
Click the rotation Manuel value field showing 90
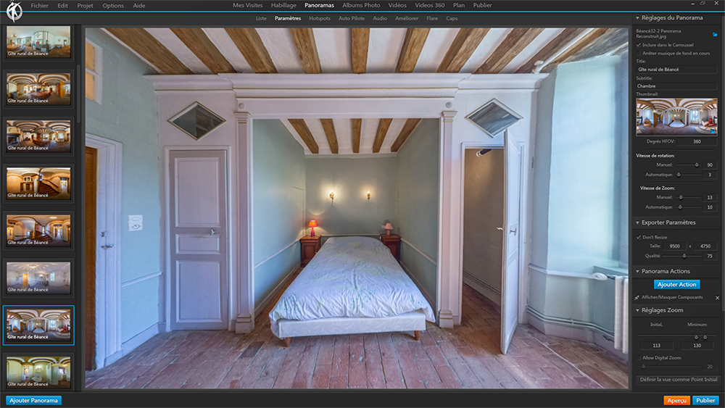click(709, 165)
